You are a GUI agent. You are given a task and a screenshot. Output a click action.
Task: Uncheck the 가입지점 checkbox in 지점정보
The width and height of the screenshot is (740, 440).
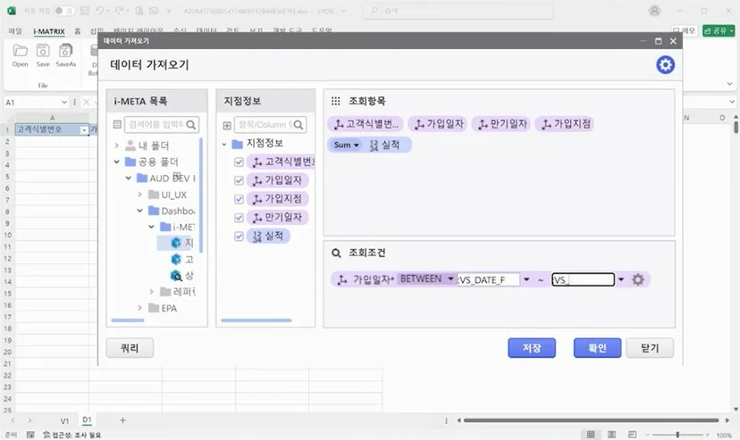click(239, 199)
